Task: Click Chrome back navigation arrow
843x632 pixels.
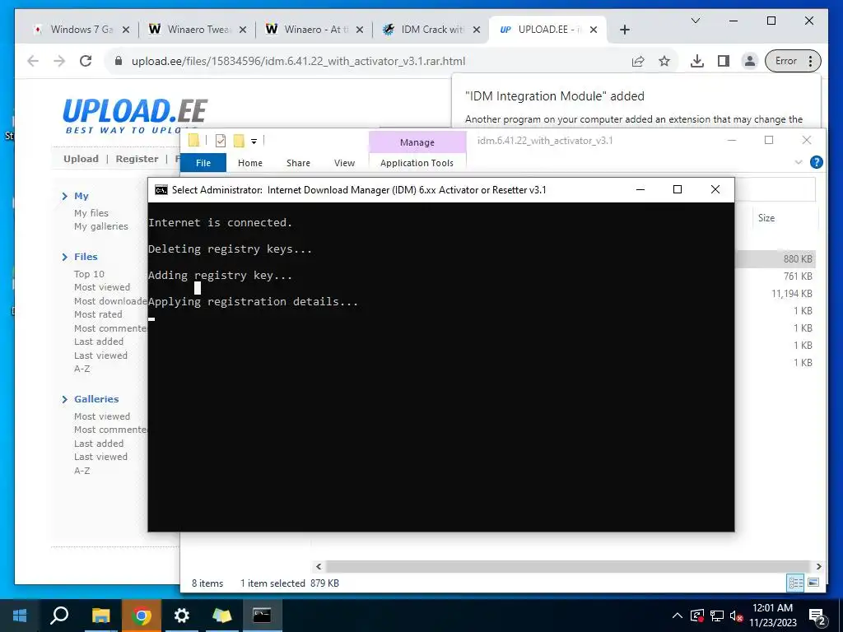Action: click(x=33, y=61)
